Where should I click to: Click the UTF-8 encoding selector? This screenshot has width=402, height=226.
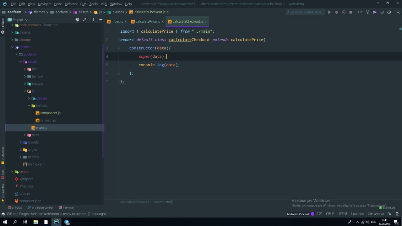pyautogui.click(x=342, y=214)
